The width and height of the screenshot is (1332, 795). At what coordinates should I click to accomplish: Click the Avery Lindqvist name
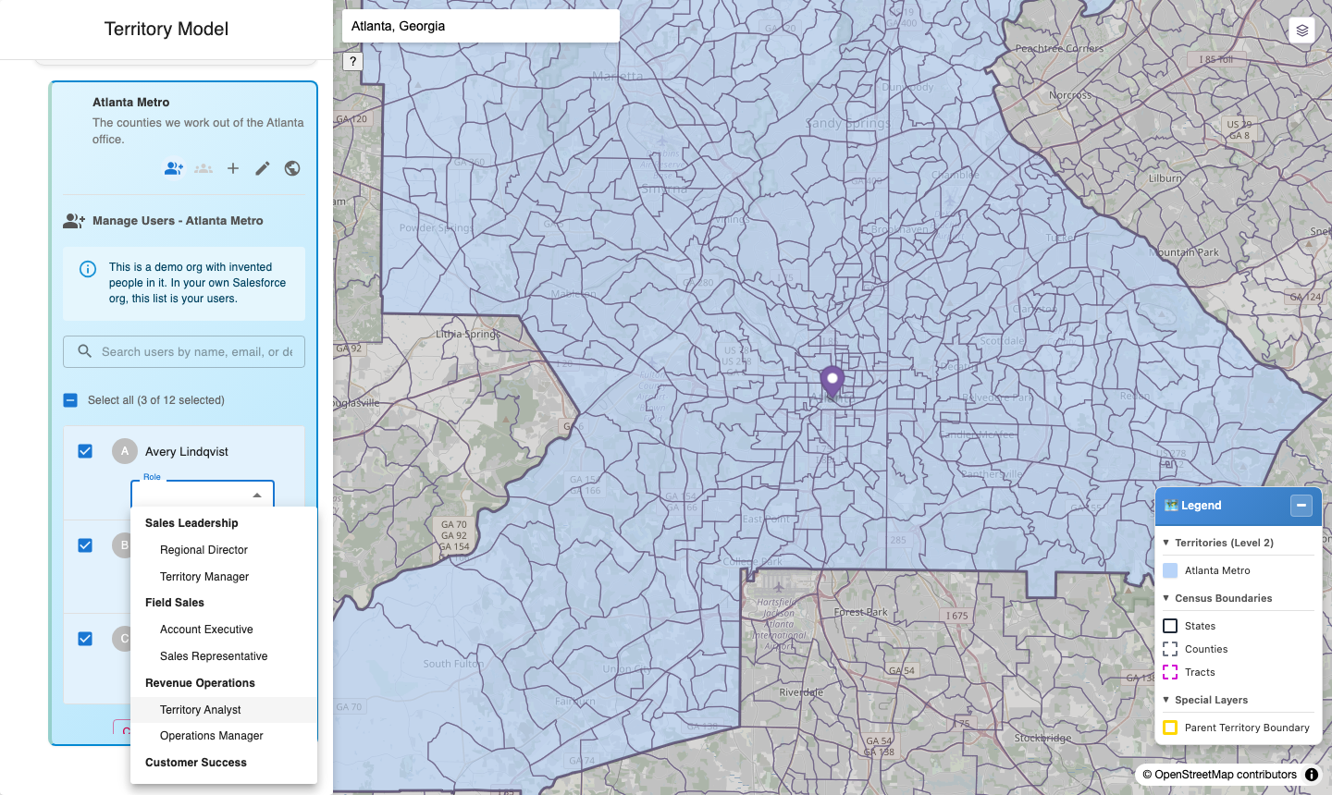[x=187, y=451]
